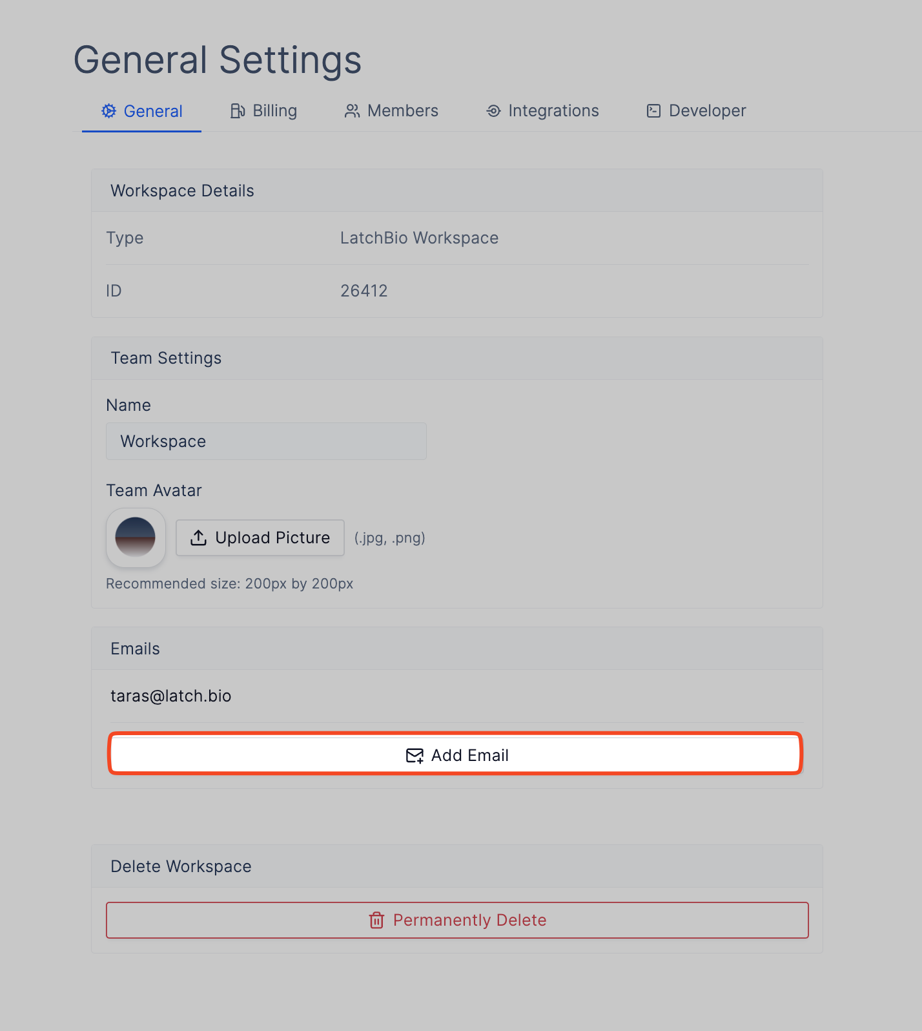Open the Billing tab
Viewport: 922px width, 1031px height.
263,111
